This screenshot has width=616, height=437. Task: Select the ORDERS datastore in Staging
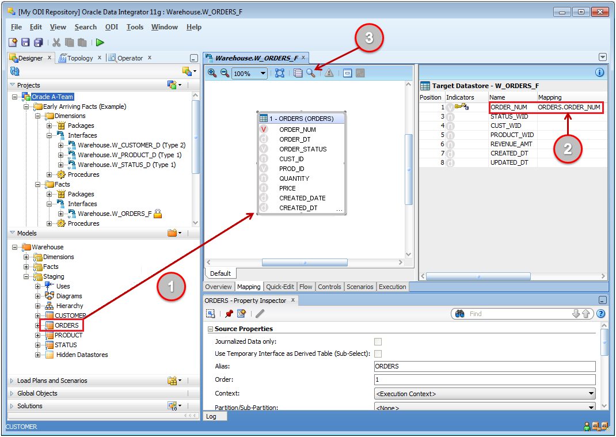point(67,325)
